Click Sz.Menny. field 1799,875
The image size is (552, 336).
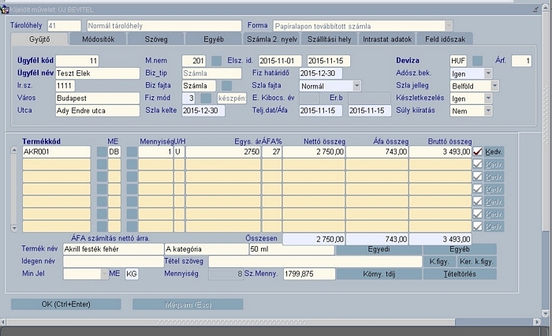[x=309, y=274]
